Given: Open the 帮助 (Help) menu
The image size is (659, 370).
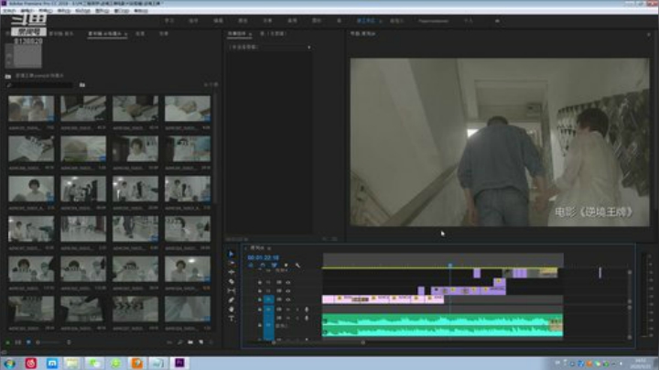Looking at the screenshot, I should [x=141, y=11].
